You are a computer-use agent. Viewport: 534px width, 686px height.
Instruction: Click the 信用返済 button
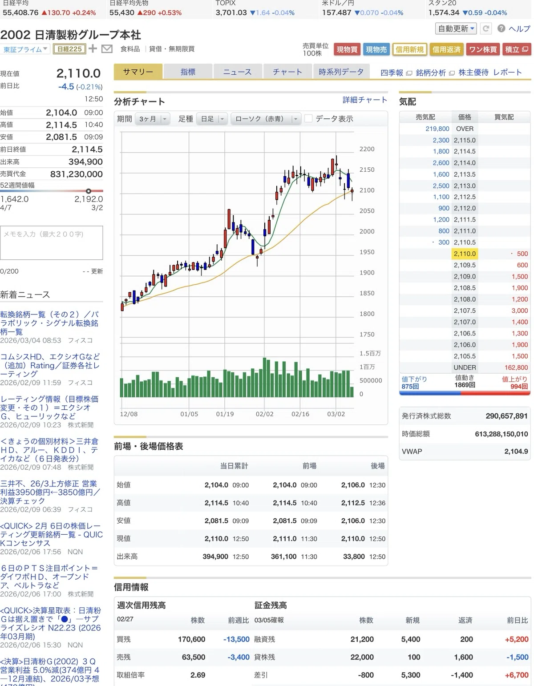[446, 49]
